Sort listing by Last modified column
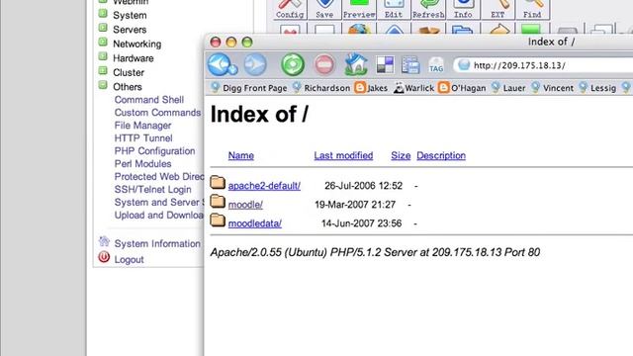The width and height of the screenshot is (633, 356). click(343, 155)
